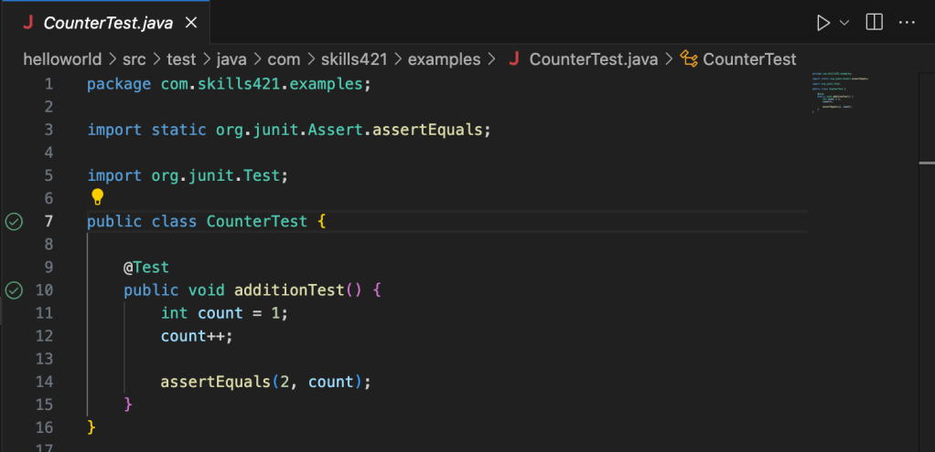The image size is (935, 452).
Task: Click the Java file icon in the tab
Action: coord(27,23)
